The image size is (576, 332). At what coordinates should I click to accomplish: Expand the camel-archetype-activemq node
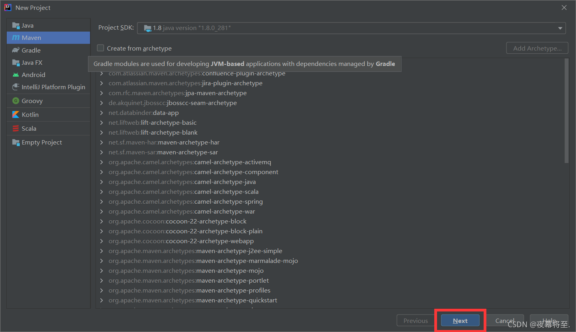click(101, 162)
